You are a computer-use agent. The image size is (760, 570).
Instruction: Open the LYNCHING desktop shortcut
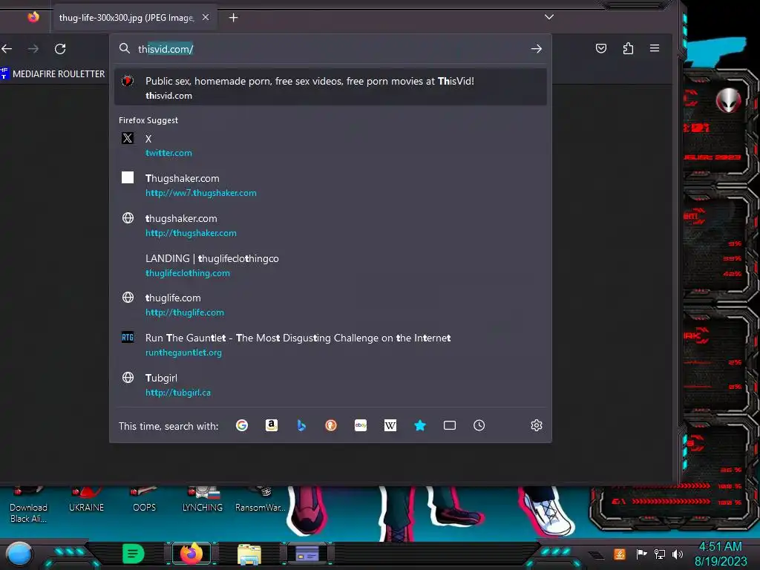(x=203, y=501)
